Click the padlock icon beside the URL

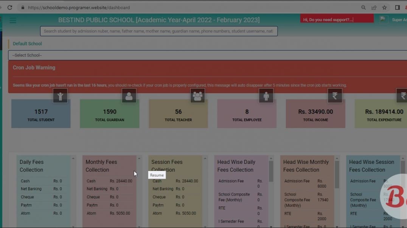click(x=22, y=7)
